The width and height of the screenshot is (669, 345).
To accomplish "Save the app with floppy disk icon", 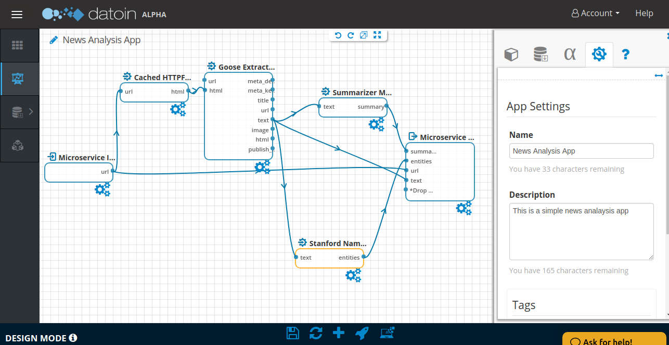I will point(293,333).
